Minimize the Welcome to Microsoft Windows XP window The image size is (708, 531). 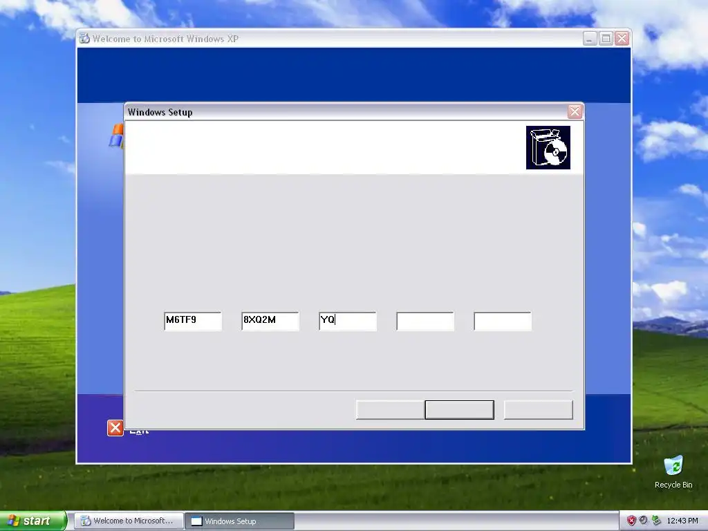coord(590,39)
